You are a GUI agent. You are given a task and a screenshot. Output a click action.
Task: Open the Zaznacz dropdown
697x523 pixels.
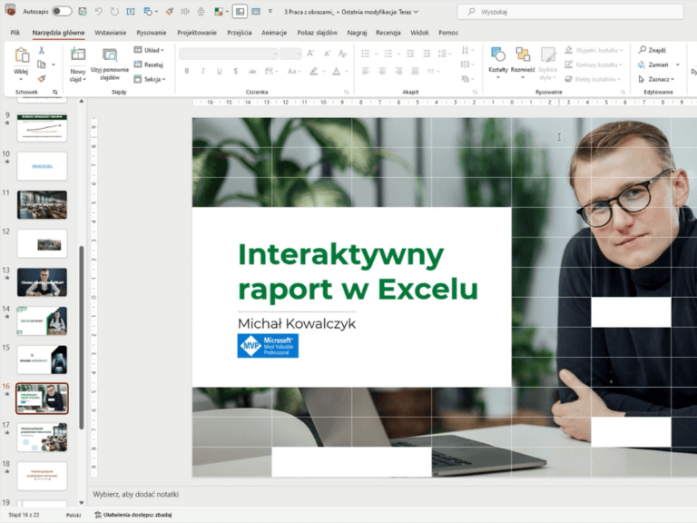[x=656, y=79]
